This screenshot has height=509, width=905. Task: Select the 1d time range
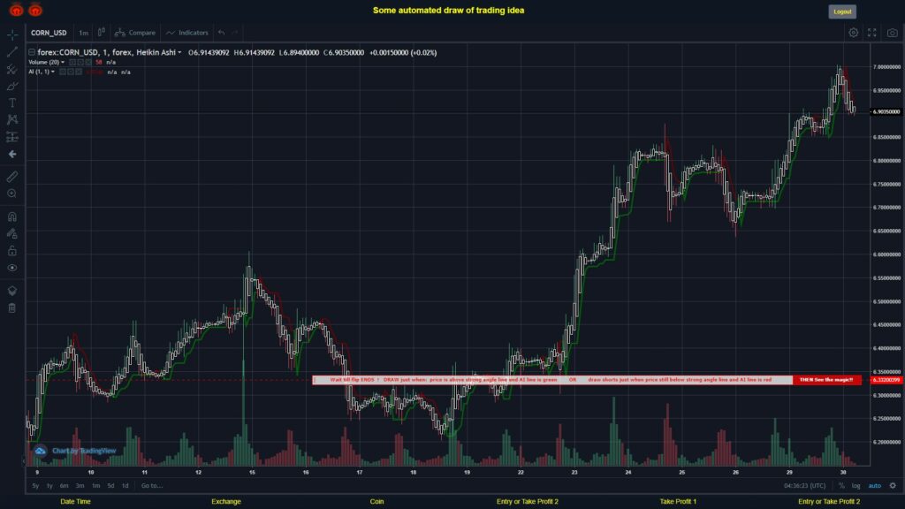(x=125, y=486)
